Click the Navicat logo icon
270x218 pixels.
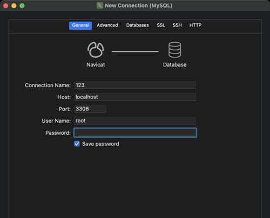tap(96, 50)
